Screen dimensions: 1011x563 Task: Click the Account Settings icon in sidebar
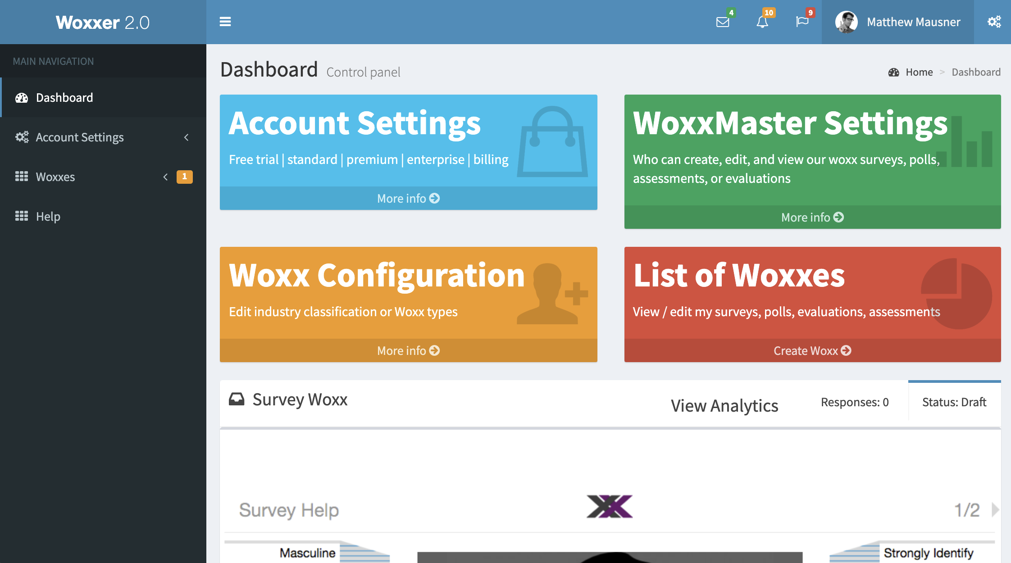[20, 137]
